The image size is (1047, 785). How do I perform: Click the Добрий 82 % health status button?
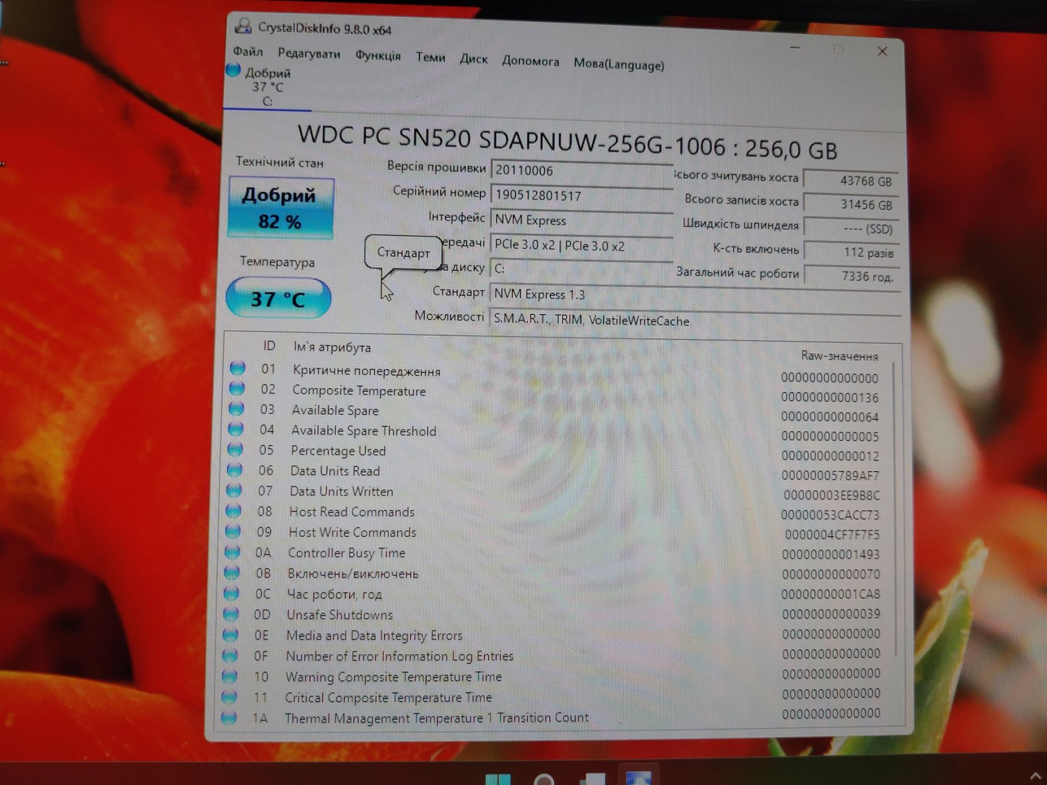(280, 208)
